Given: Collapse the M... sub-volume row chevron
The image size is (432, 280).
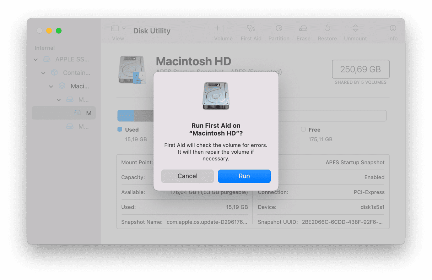Looking at the screenshot, I should pyautogui.click(x=59, y=100).
